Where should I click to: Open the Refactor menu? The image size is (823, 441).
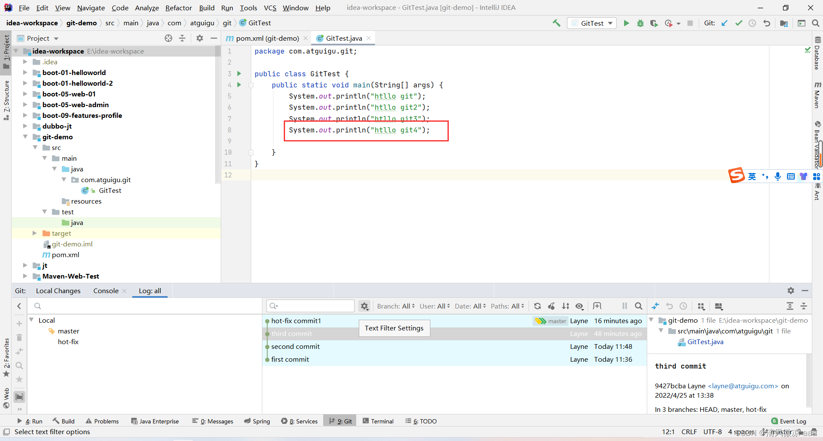(x=179, y=8)
